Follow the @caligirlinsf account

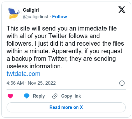point(60,17)
